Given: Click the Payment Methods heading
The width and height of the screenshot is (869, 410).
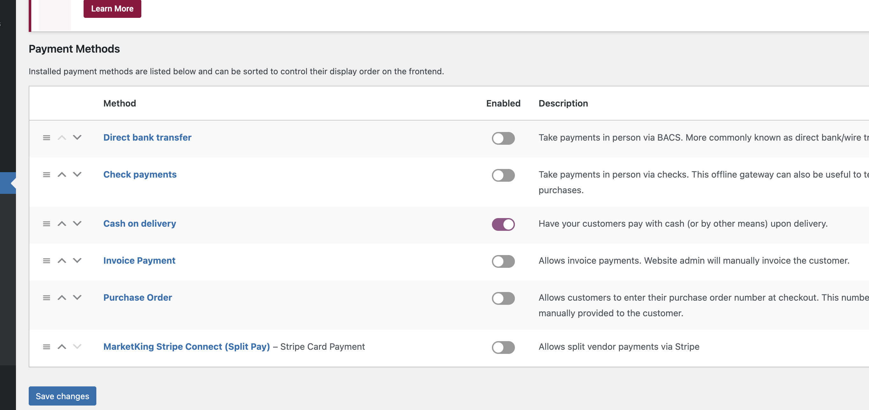Looking at the screenshot, I should point(74,49).
